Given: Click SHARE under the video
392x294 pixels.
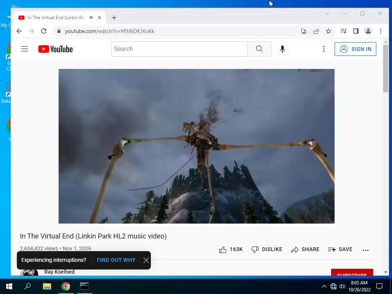Looking at the screenshot, I should click(305, 250).
